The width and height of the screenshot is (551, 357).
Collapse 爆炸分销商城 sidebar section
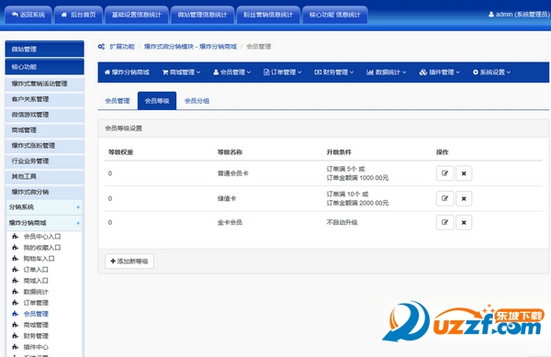pyautogui.click(x=78, y=223)
